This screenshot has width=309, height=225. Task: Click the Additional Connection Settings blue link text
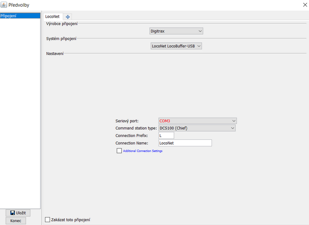click(143, 151)
